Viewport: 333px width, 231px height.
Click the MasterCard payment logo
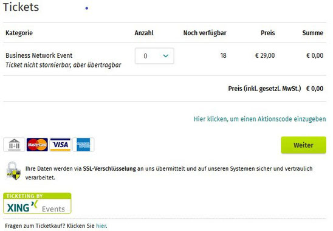pyautogui.click(x=37, y=145)
